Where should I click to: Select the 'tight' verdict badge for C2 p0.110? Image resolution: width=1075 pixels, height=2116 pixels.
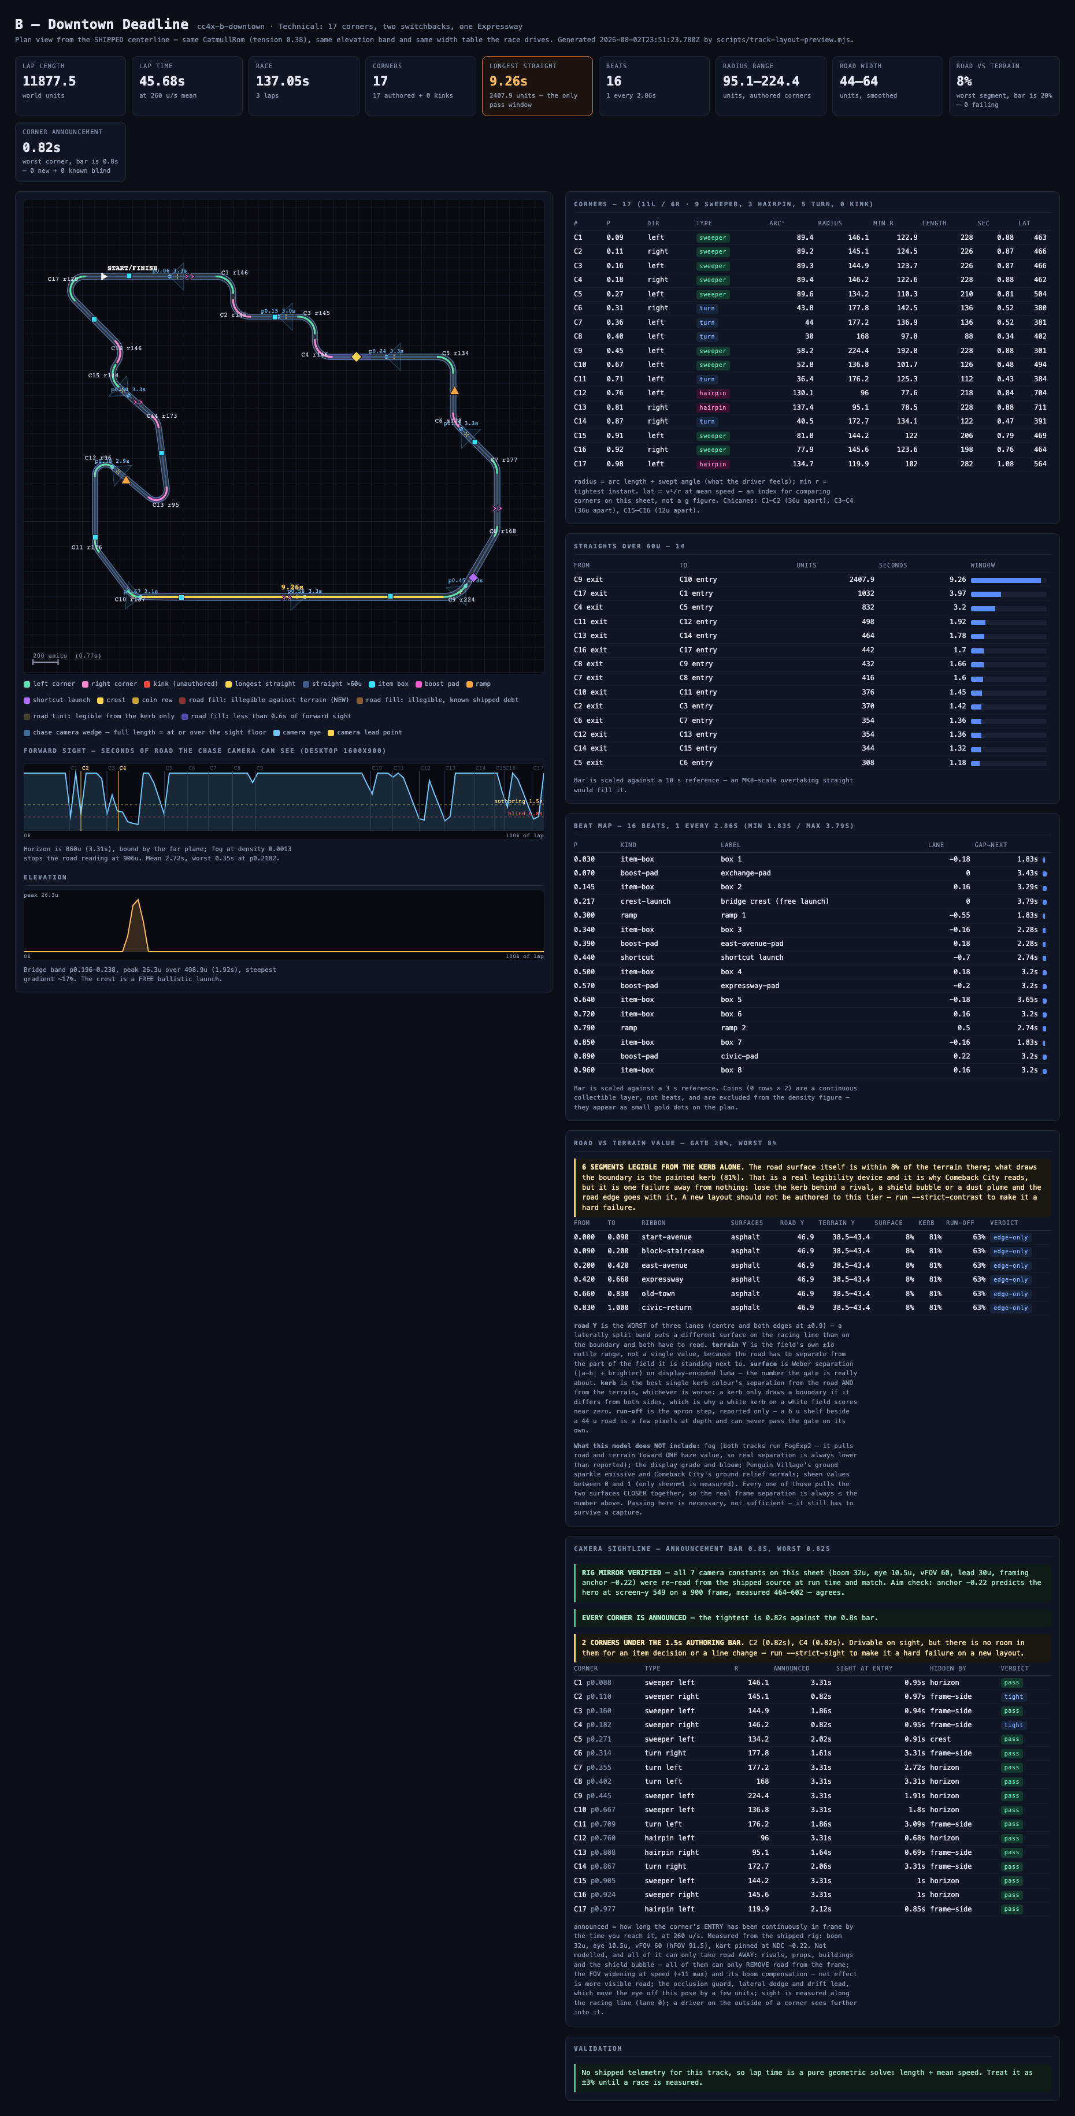pos(1013,1697)
